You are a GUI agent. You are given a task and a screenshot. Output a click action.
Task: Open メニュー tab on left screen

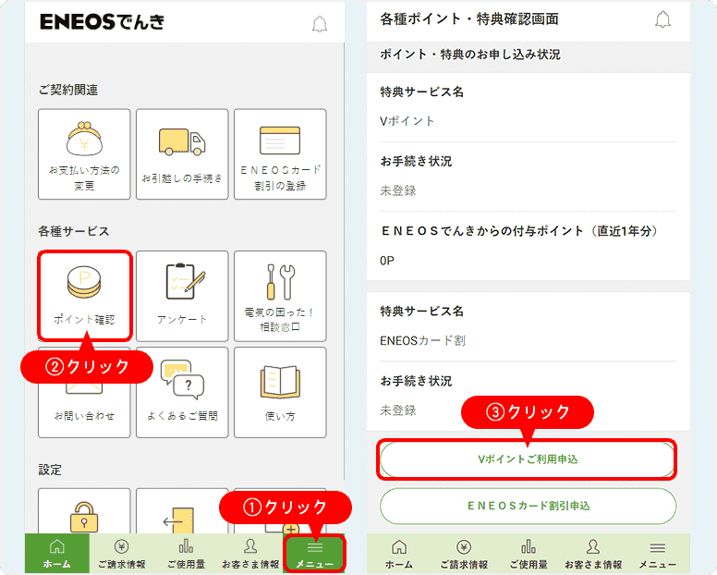coord(314,553)
